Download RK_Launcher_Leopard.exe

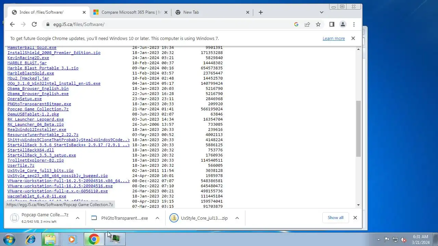point(36,119)
